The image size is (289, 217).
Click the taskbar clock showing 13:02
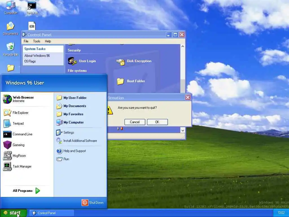281,213
